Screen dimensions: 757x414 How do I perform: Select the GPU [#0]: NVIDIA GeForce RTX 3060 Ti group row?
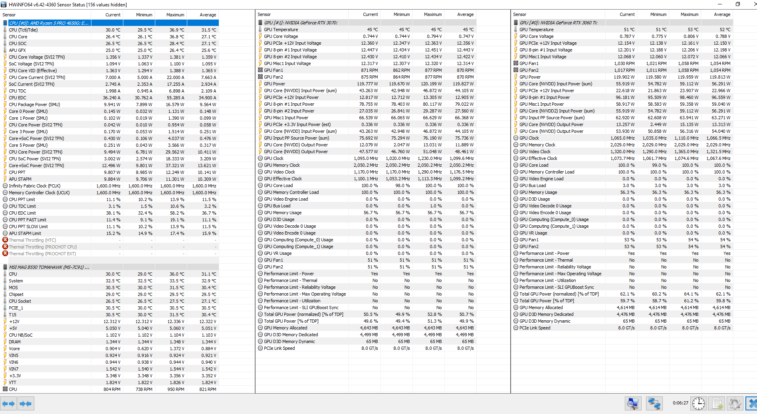pyautogui.click(x=622, y=23)
